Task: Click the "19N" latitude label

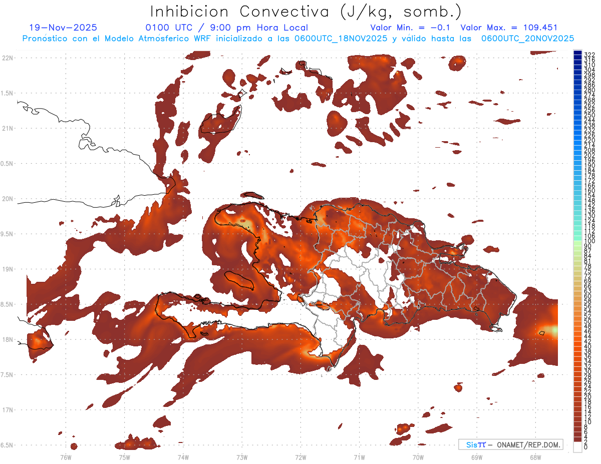Action: (8, 269)
